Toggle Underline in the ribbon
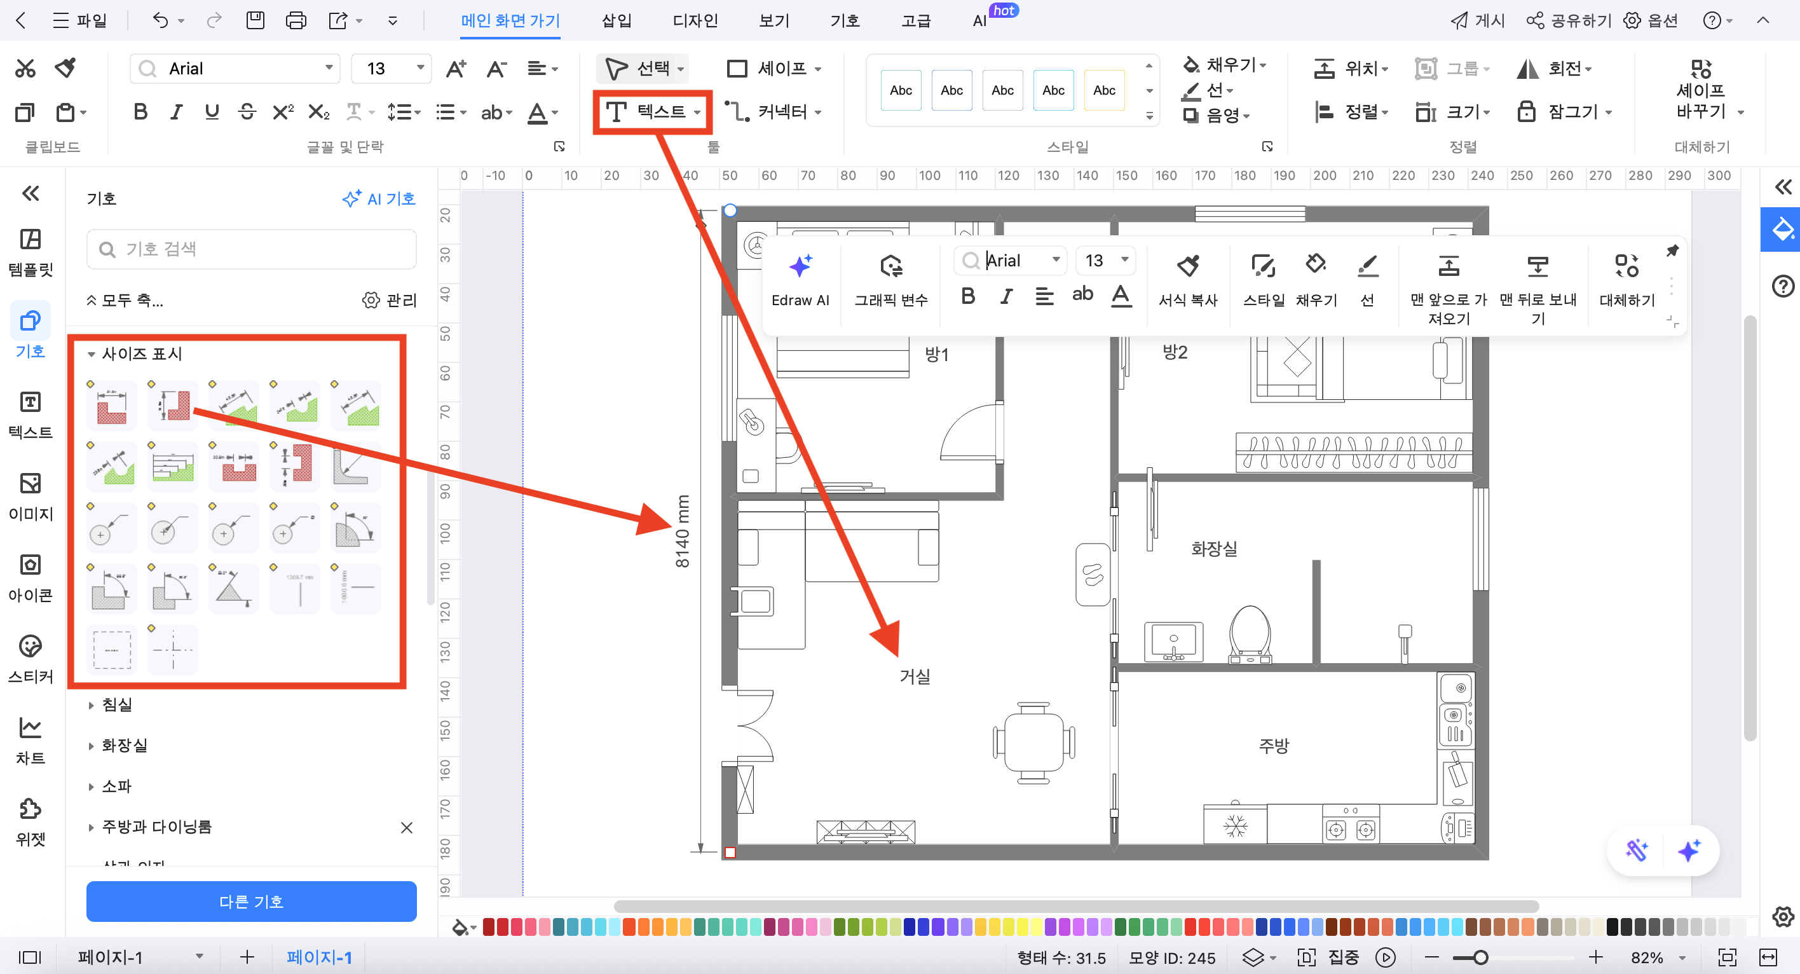This screenshot has height=974, width=1800. (212, 112)
